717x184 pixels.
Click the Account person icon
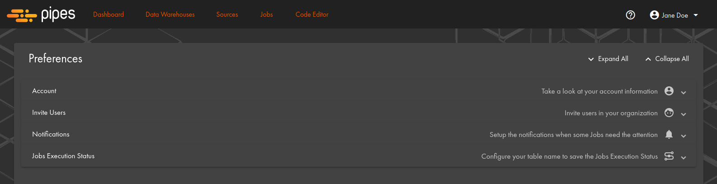669,91
